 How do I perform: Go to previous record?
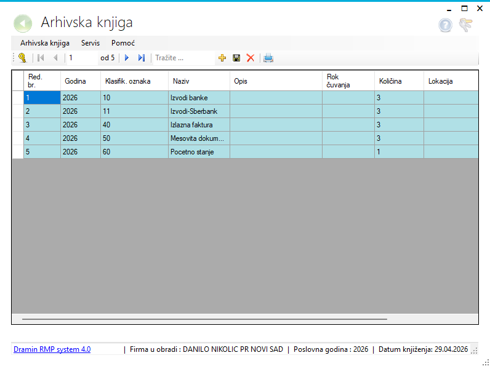tap(55, 58)
